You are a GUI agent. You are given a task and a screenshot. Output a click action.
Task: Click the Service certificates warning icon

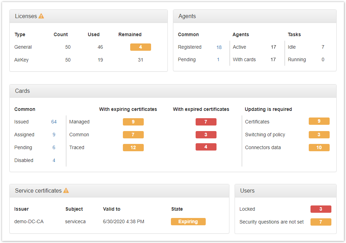pos(66,191)
